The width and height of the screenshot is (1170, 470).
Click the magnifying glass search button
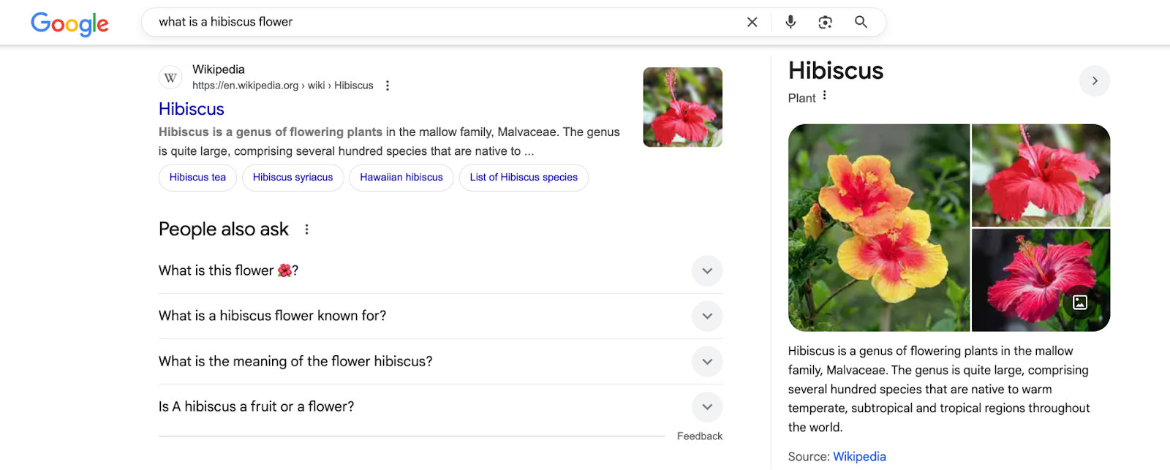pyautogui.click(x=861, y=22)
